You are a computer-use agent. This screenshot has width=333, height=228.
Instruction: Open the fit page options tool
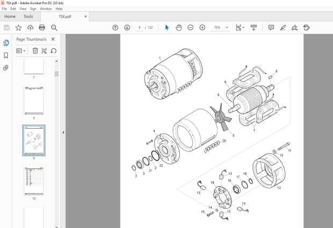click(x=238, y=27)
